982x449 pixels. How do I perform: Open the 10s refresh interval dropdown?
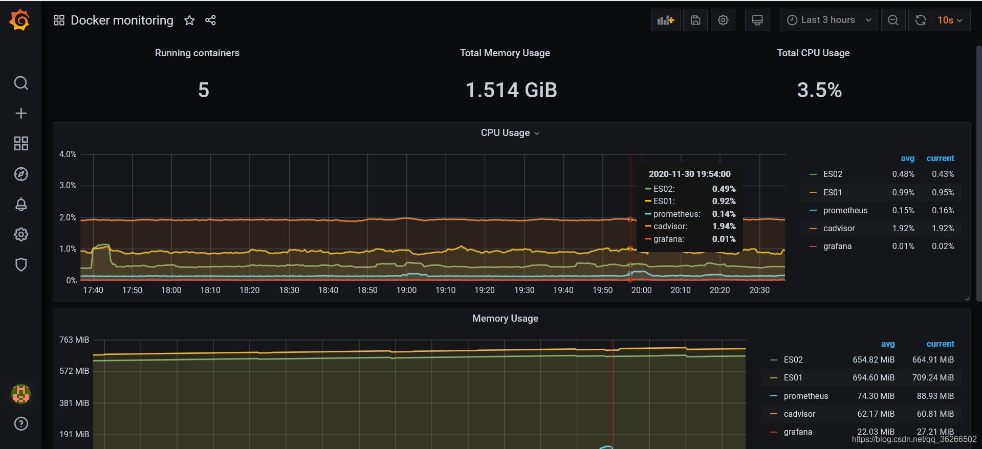951,20
